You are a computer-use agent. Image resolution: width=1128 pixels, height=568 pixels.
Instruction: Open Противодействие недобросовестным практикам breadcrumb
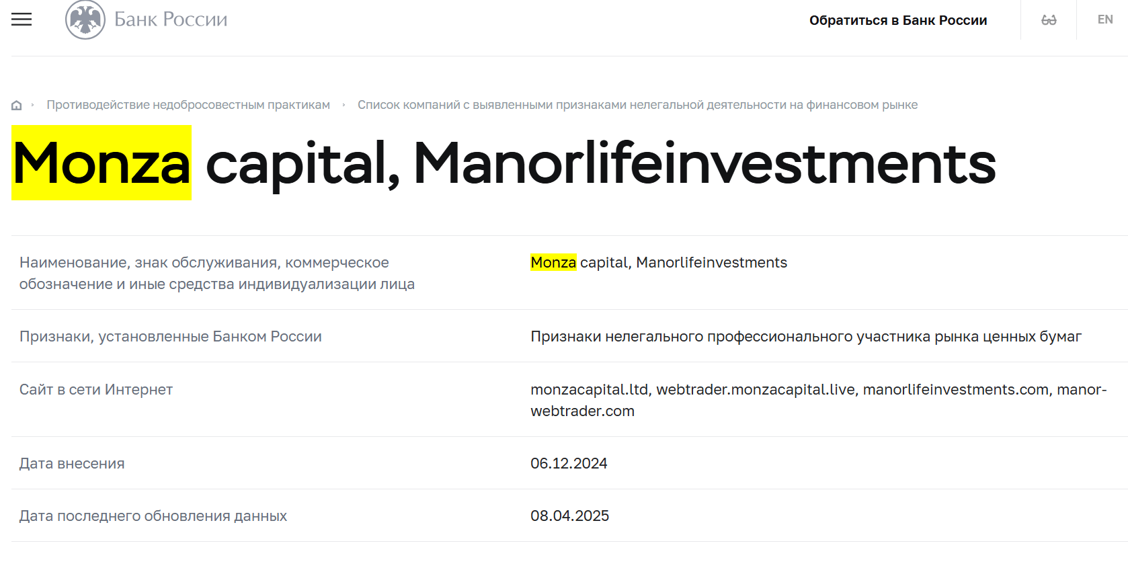point(188,105)
